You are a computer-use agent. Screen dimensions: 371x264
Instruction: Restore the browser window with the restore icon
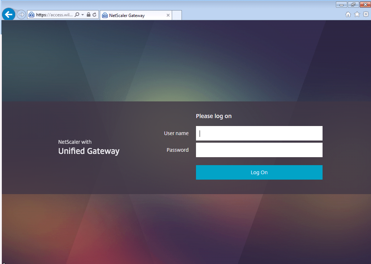pyautogui.click(x=353, y=4)
